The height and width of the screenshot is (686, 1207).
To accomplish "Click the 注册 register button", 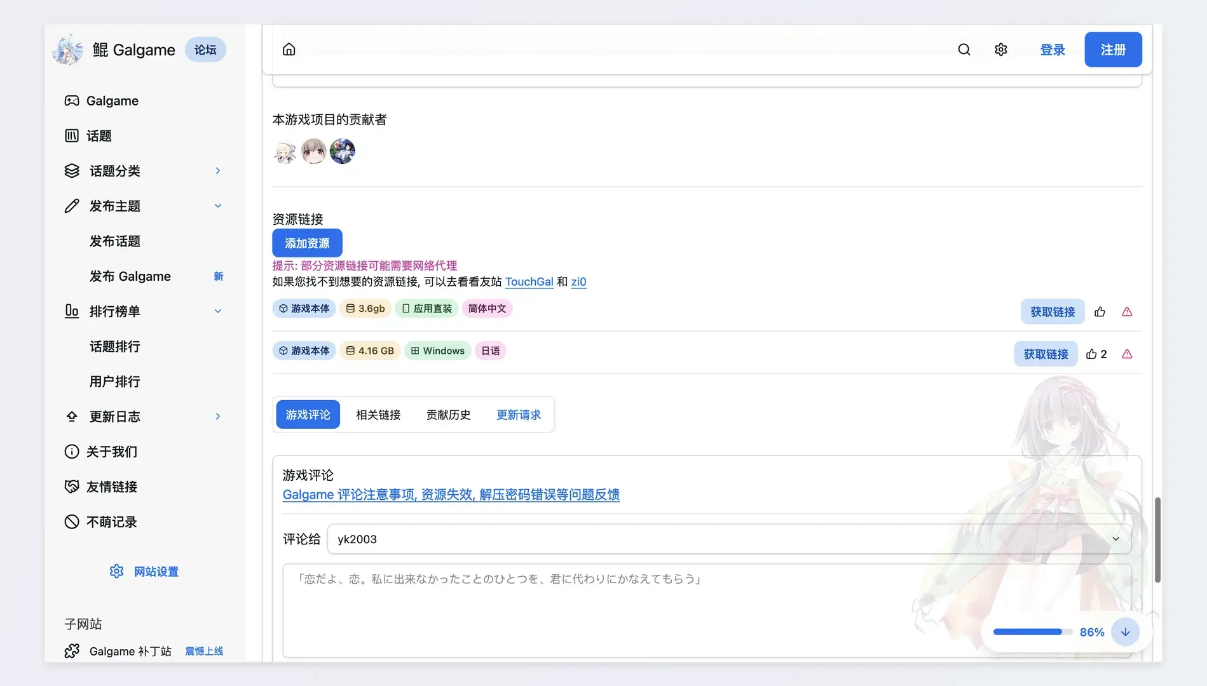I will pos(1113,50).
